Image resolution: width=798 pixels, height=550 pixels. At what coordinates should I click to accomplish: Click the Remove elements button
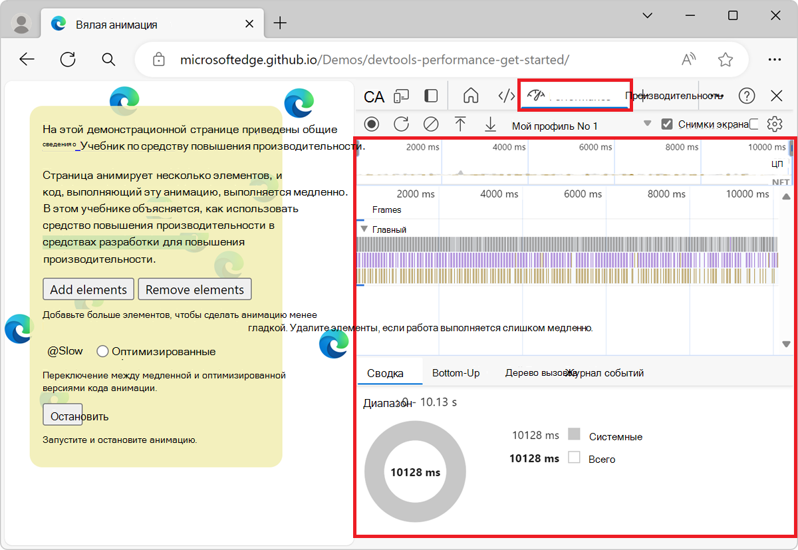click(195, 289)
